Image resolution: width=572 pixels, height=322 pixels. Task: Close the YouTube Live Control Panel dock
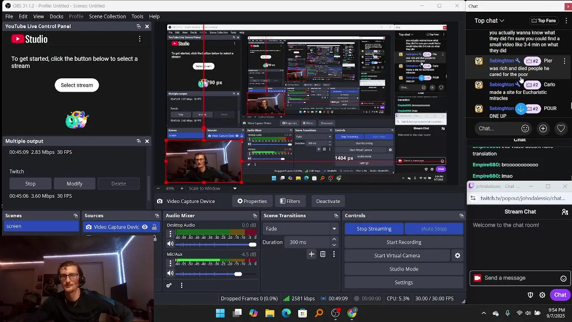tap(147, 26)
